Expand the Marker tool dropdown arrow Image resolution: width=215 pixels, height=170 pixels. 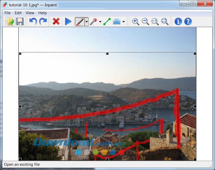point(86,22)
